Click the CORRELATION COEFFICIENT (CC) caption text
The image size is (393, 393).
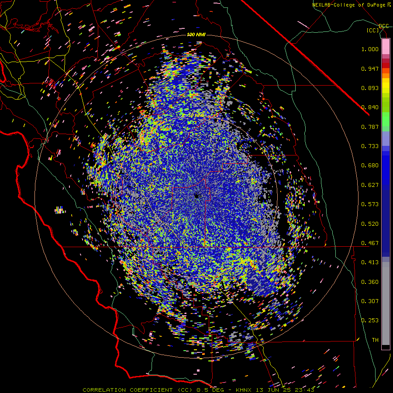click(x=138, y=390)
